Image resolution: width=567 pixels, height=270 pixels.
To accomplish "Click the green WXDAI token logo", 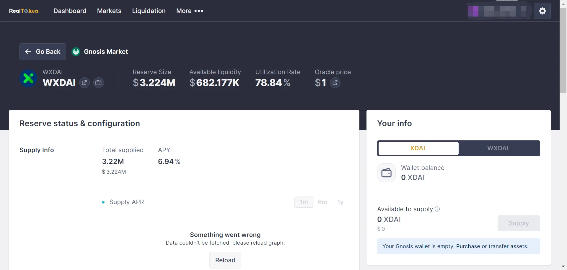I will click(x=28, y=78).
